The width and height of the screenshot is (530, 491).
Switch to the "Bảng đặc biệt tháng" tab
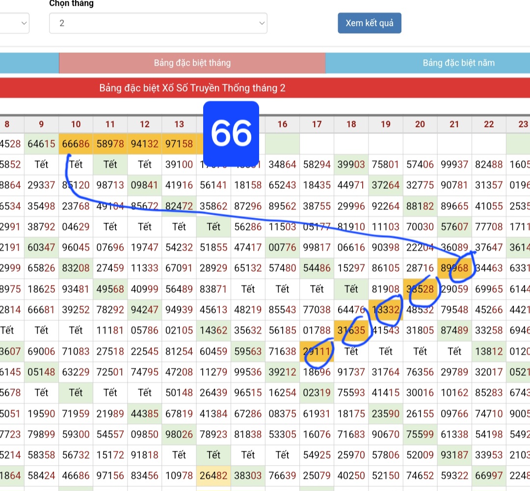coord(192,63)
